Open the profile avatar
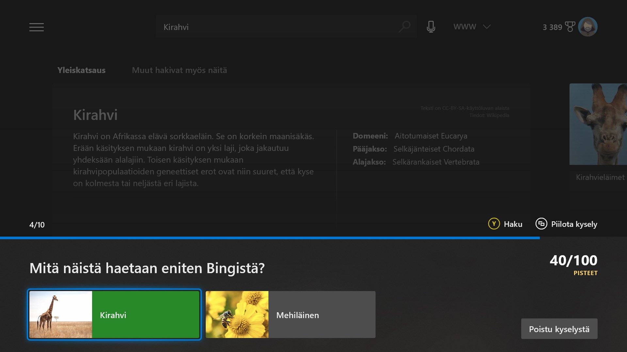 click(x=588, y=26)
